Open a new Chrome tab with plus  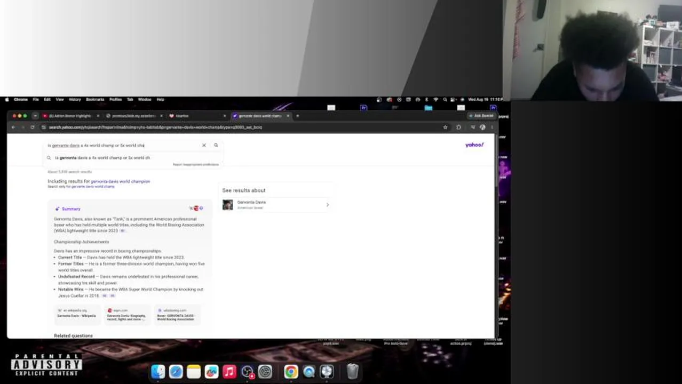[x=297, y=116]
